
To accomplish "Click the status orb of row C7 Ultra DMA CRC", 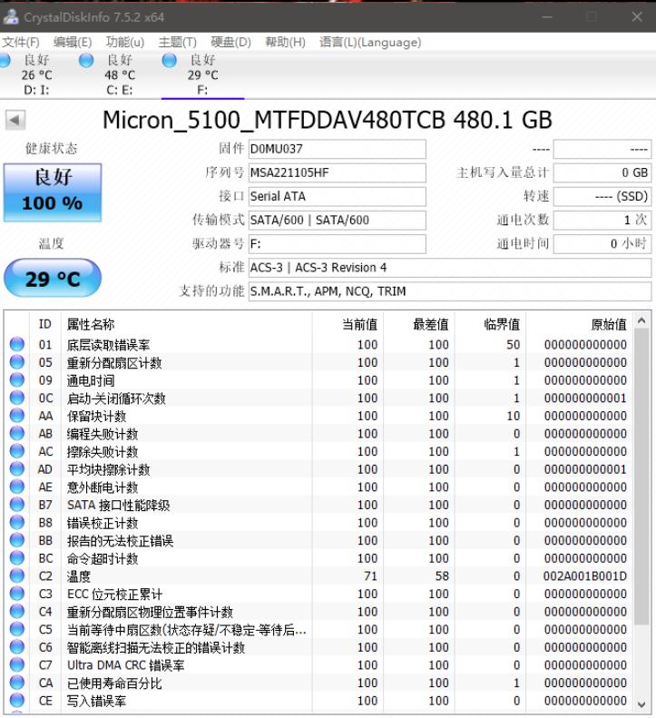I will [17, 664].
